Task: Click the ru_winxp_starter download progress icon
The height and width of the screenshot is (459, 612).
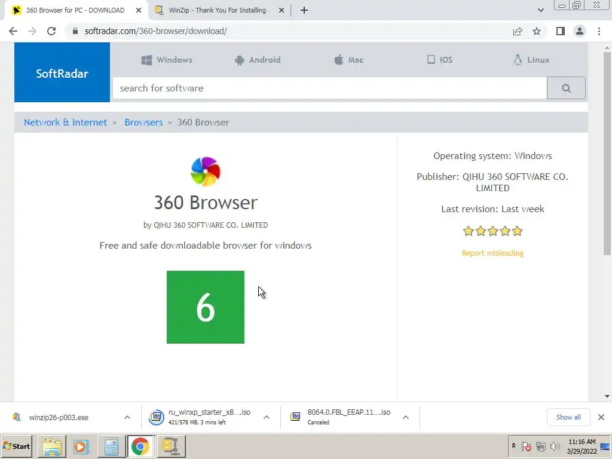Action: 157,417
